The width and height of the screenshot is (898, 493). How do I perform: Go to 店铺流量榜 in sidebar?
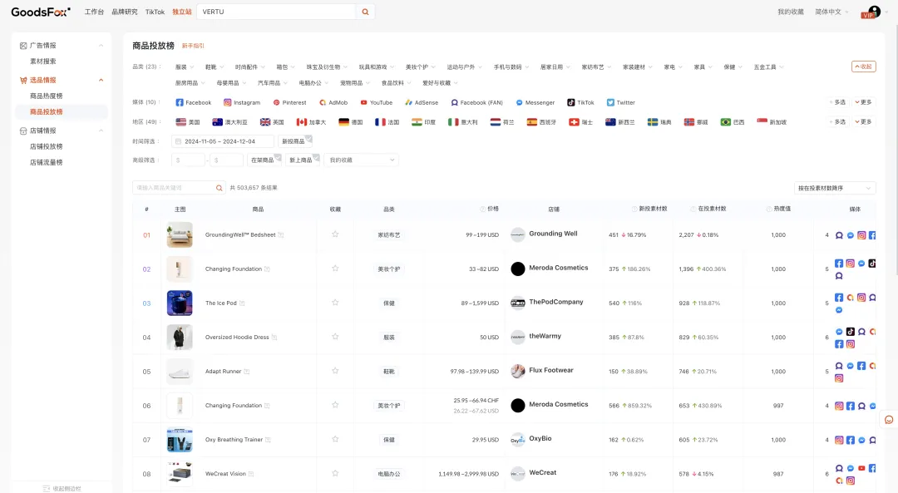point(47,162)
